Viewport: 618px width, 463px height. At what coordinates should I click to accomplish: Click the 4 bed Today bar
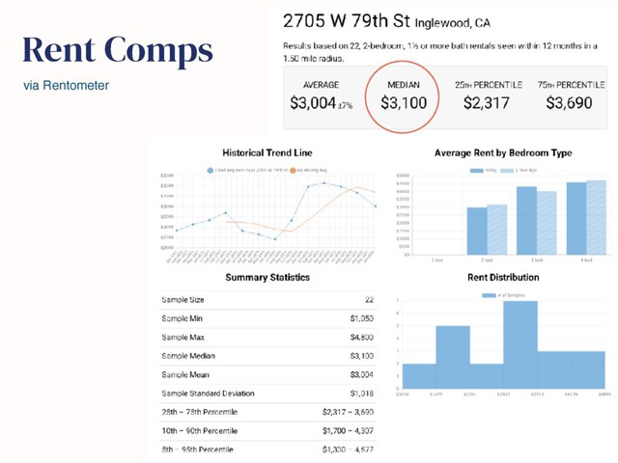[x=576, y=219]
